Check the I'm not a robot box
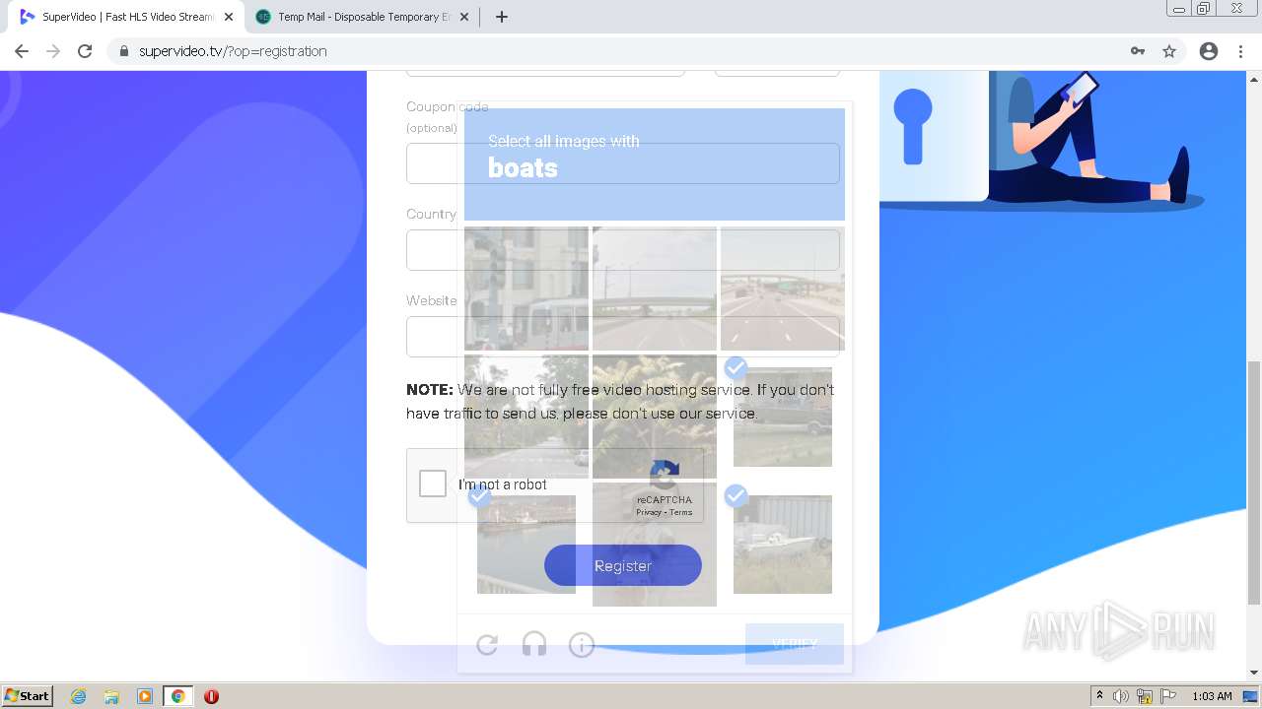 [433, 483]
